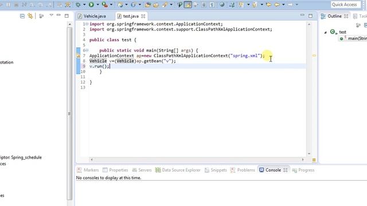367x206 pixels.
Task: Open the Problems tab
Action: pyautogui.click(x=243, y=170)
